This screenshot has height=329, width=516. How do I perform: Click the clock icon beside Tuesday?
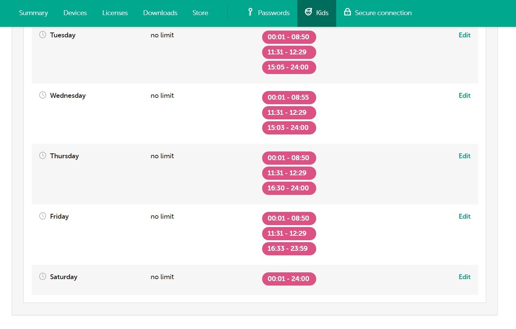pyautogui.click(x=43, y=35)
